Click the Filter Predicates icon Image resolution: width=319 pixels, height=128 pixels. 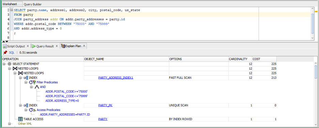32,82
